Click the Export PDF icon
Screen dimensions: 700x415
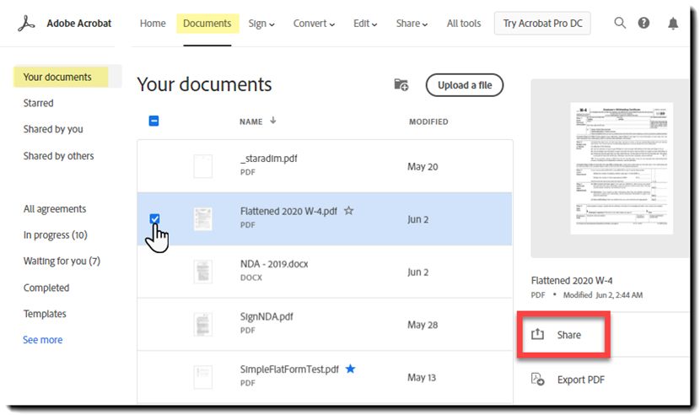(x=537, y=380)
